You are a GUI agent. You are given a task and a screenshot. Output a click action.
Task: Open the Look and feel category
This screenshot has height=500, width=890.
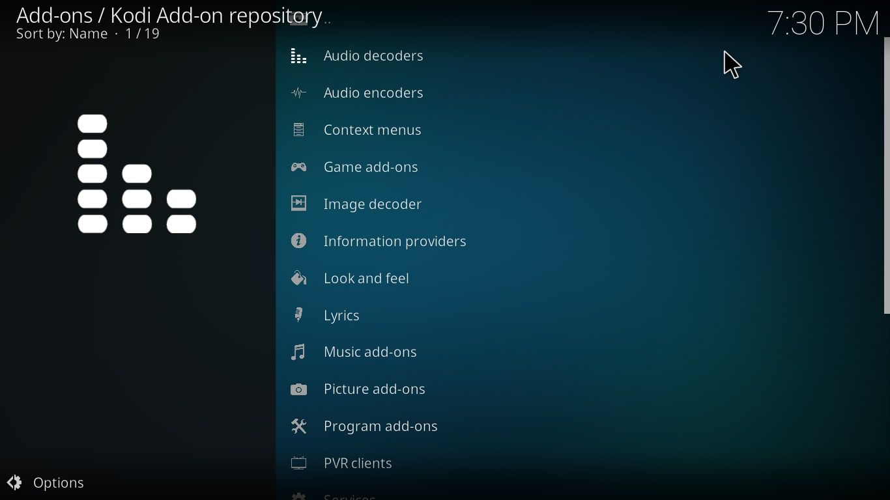[x=579, y=279]
